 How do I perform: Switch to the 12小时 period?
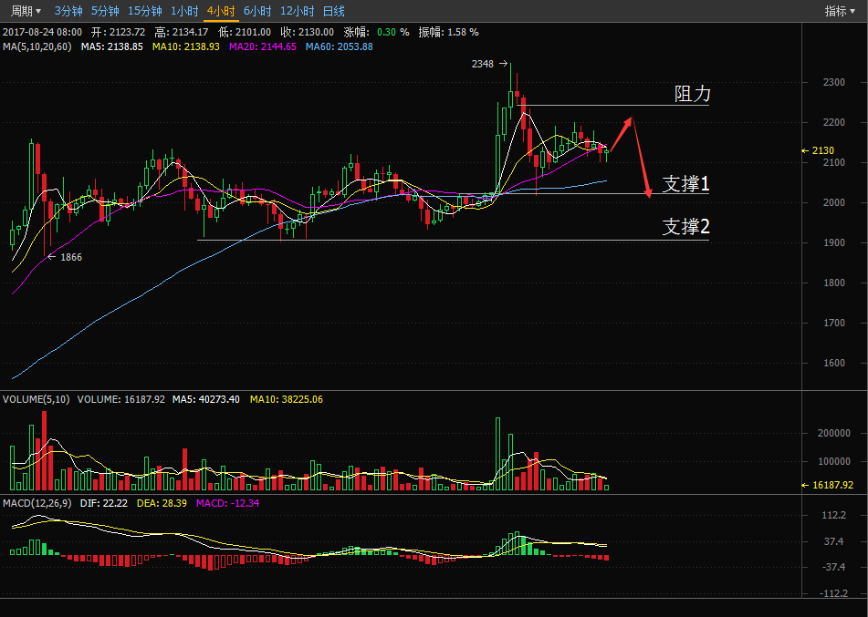297,11
